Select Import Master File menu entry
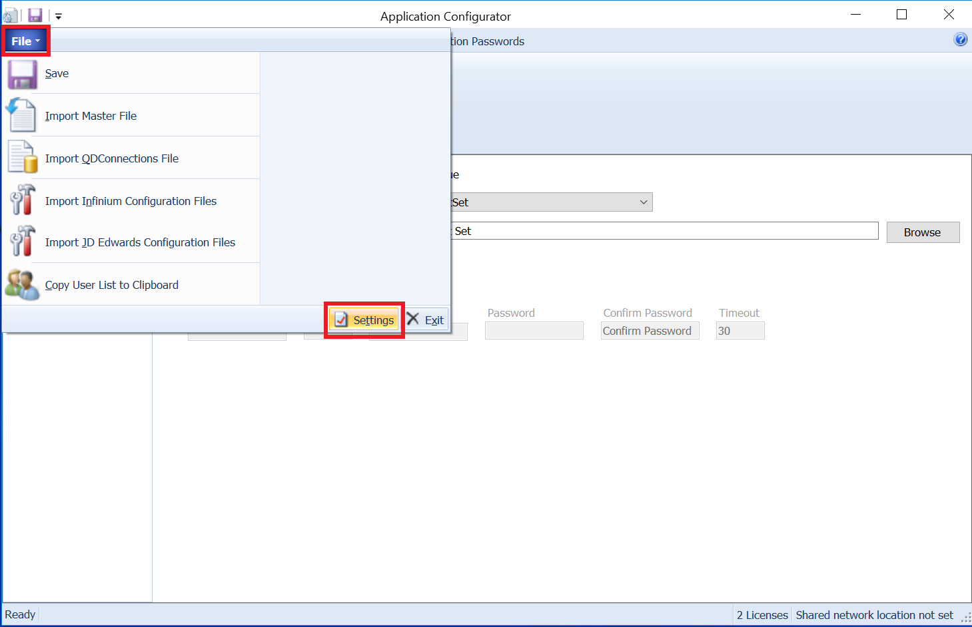972x627 pixels. [131, 116]
